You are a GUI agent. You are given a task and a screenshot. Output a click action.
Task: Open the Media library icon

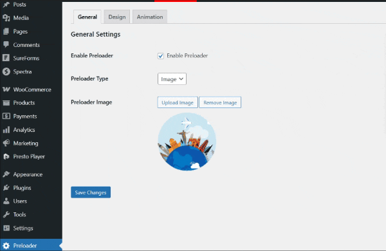[x=6, y=18]
